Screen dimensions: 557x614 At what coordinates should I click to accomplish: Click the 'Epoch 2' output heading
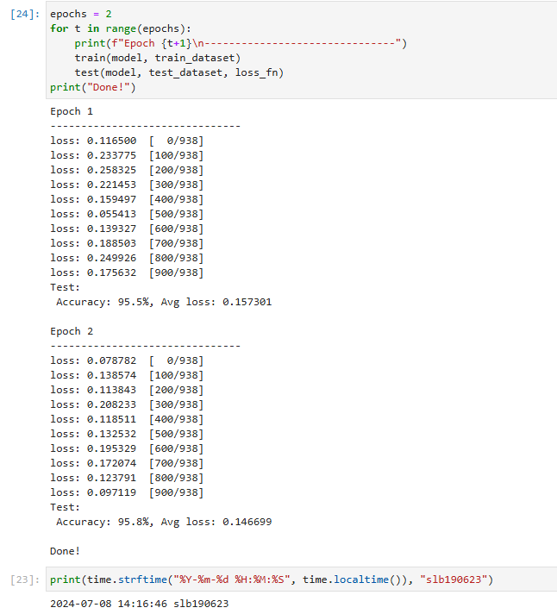72,331
